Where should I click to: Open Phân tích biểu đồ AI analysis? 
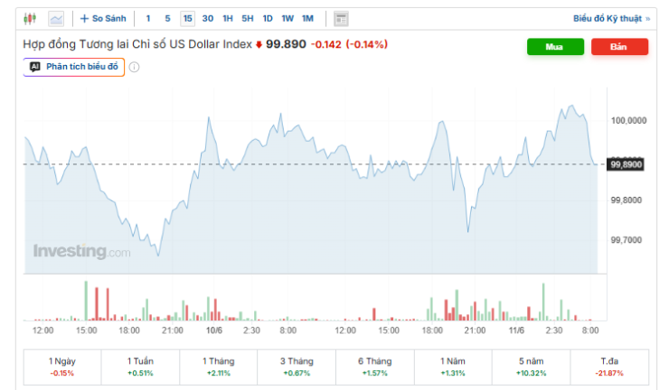[74, 67]
